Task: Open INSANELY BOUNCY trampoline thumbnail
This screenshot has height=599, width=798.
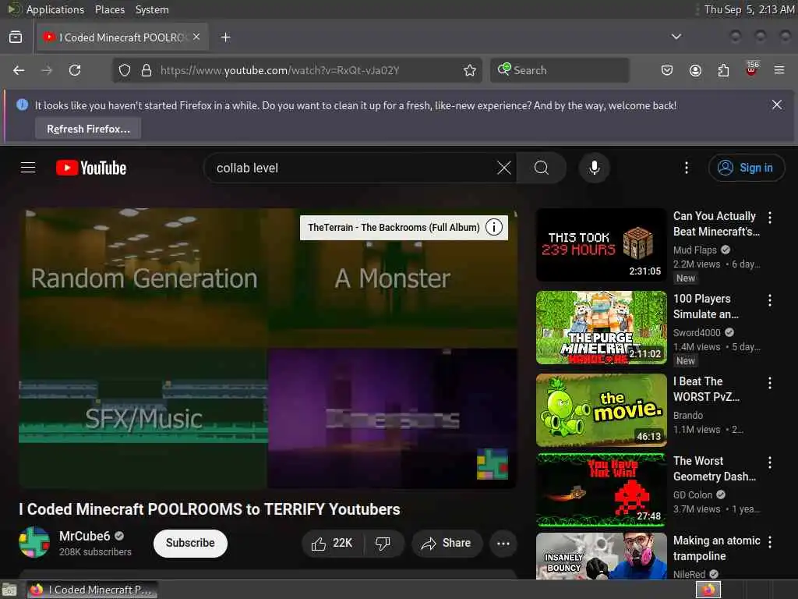Action: (x=602, y=556)
